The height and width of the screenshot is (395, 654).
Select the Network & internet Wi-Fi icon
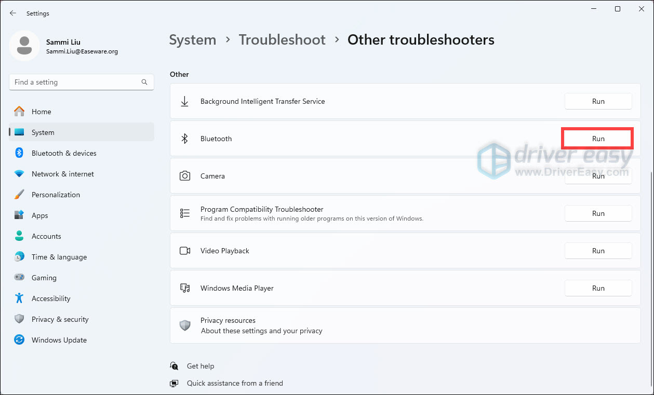(19, 174)
